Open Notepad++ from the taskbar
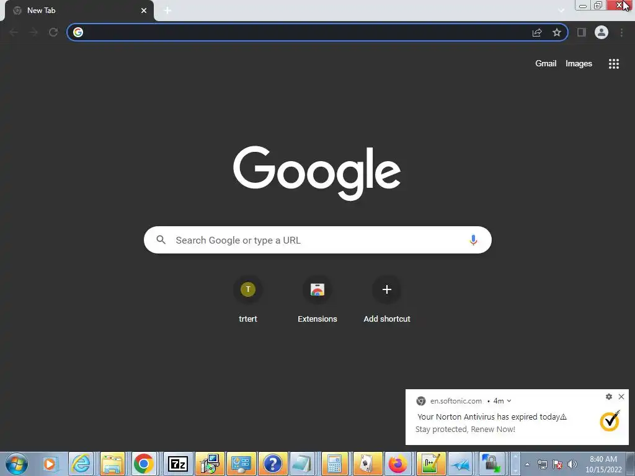The height and width of the screenshot is (476, 635). tap(430, 464)
